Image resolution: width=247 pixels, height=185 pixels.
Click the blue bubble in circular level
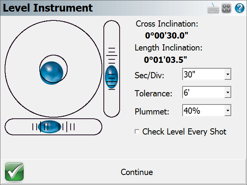[51, 73]
